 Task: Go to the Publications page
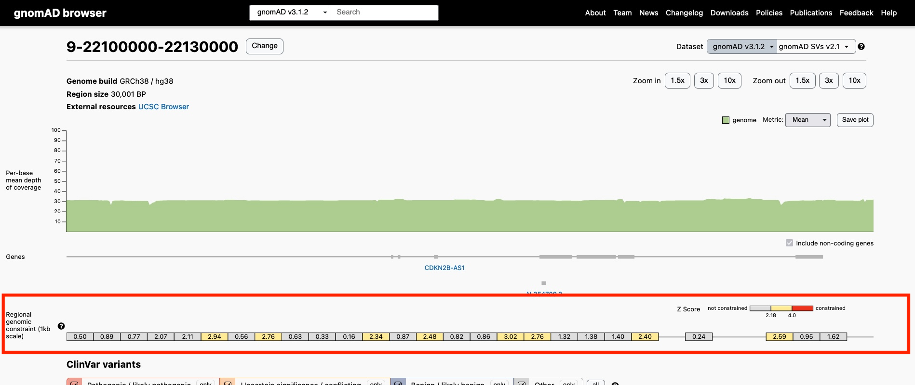pyautogui.click(x=810, y=13)
